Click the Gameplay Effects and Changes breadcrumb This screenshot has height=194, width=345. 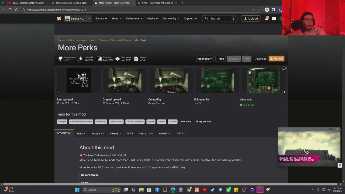(115, 40)
